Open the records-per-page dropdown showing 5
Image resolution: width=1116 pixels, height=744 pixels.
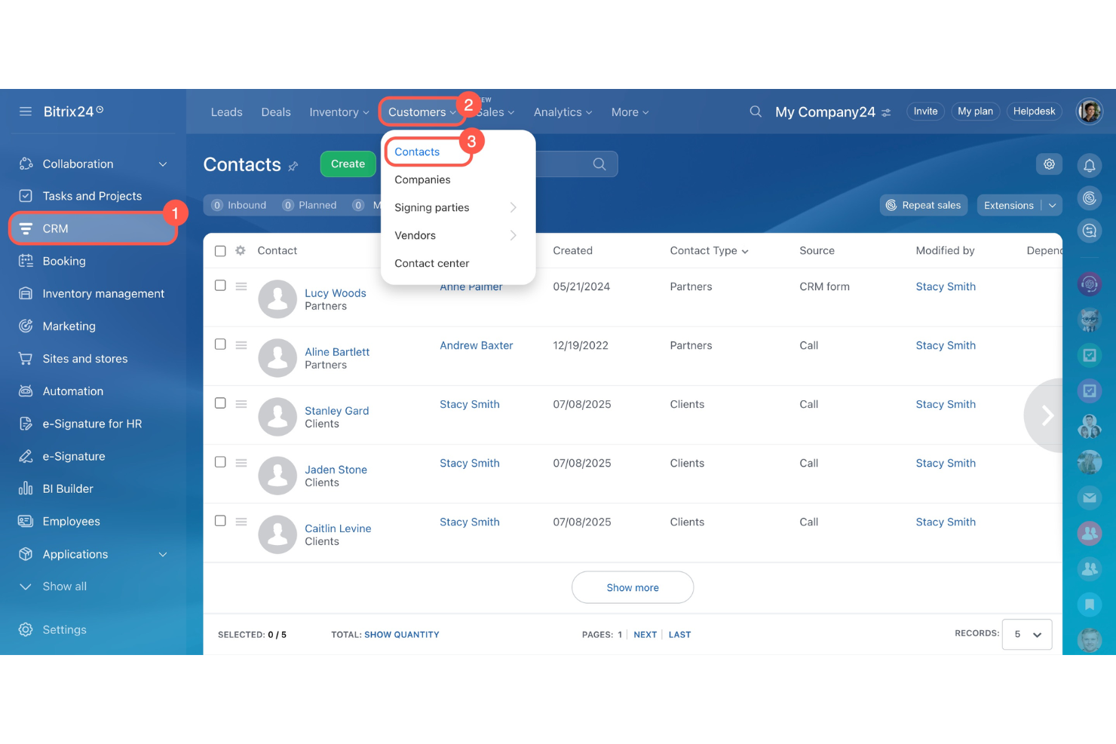1026,634
